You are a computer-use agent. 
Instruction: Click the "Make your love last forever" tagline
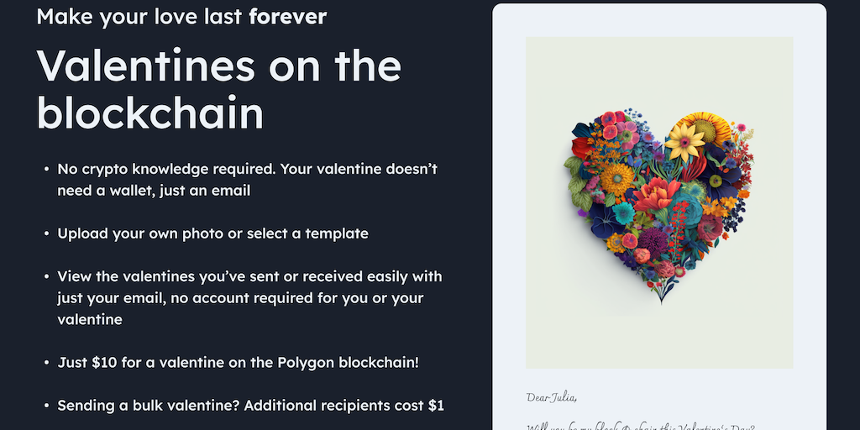tap(181, 16)
